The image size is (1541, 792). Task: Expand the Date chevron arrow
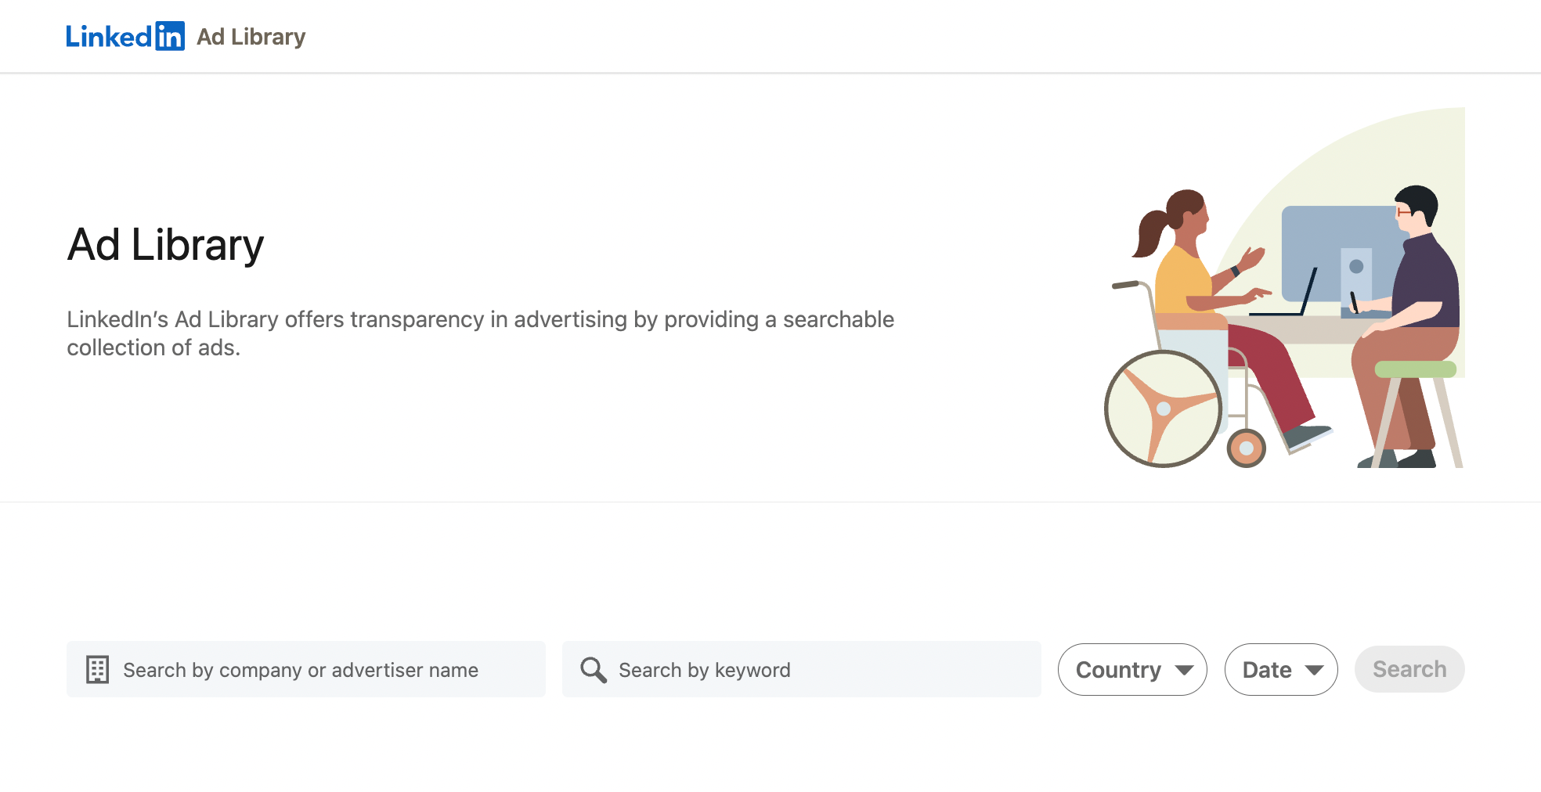coord(1315,670)
